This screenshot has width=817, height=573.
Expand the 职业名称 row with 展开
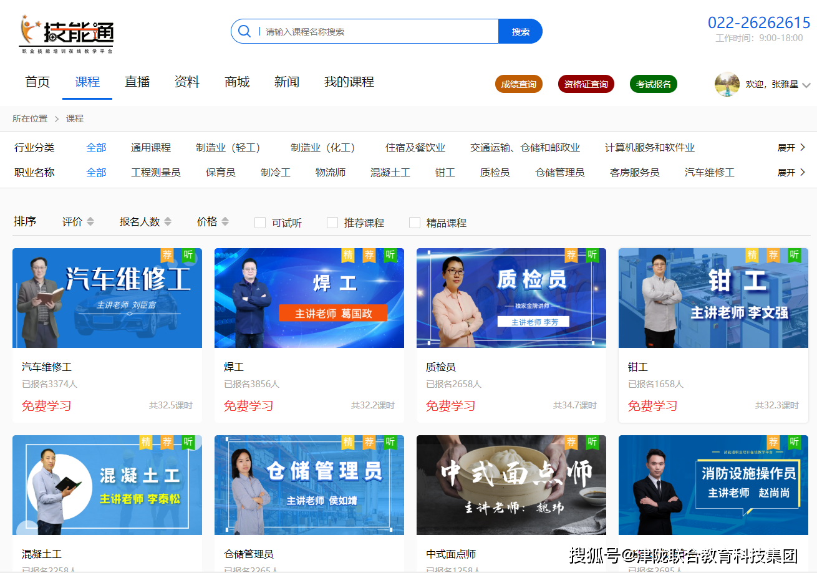click(x=791, y=172)
